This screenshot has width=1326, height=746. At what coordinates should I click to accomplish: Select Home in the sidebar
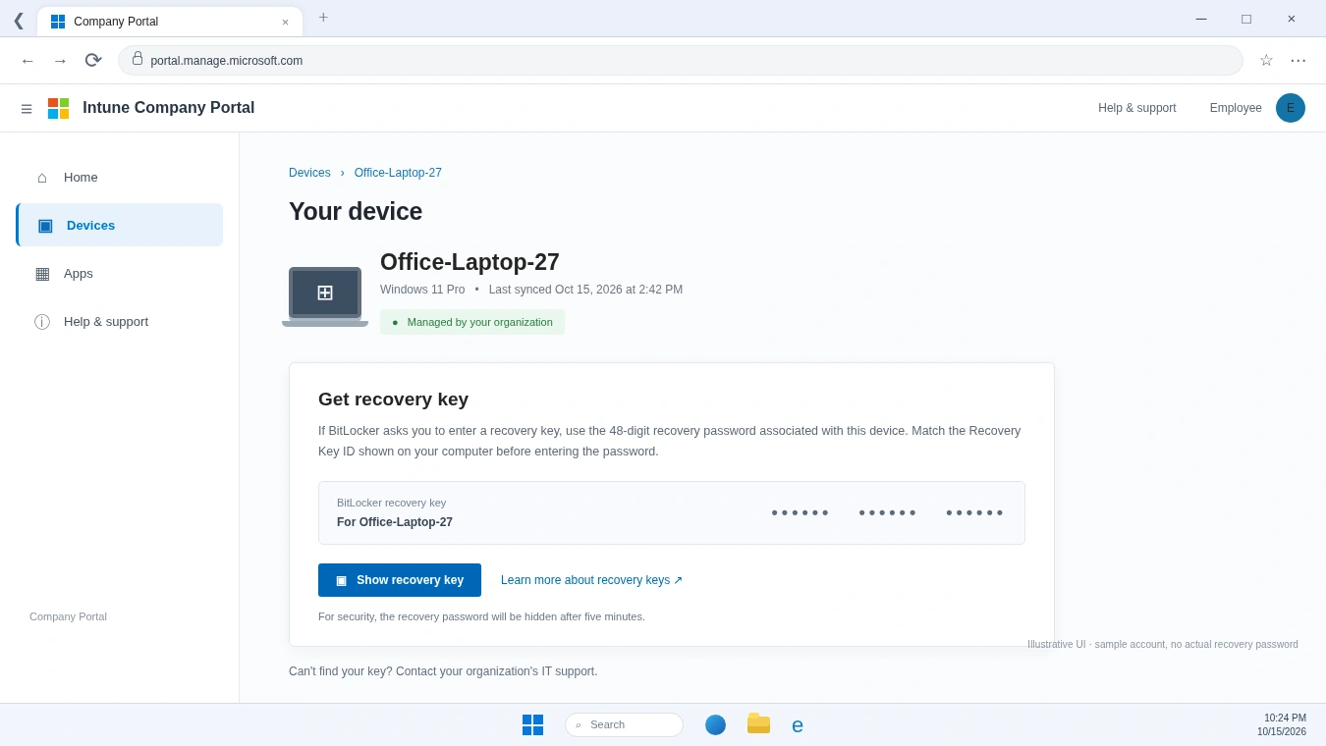click(x=120, y=178)
